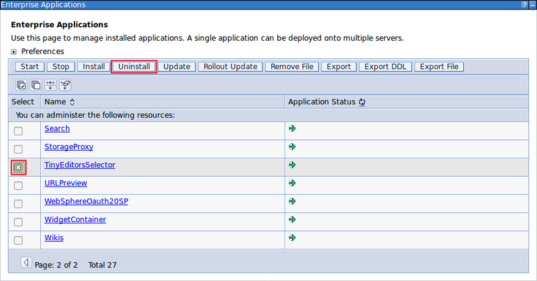Go to previous page using the arrow icon
Screen dimensions: 537x281
(x=26, y=263)
